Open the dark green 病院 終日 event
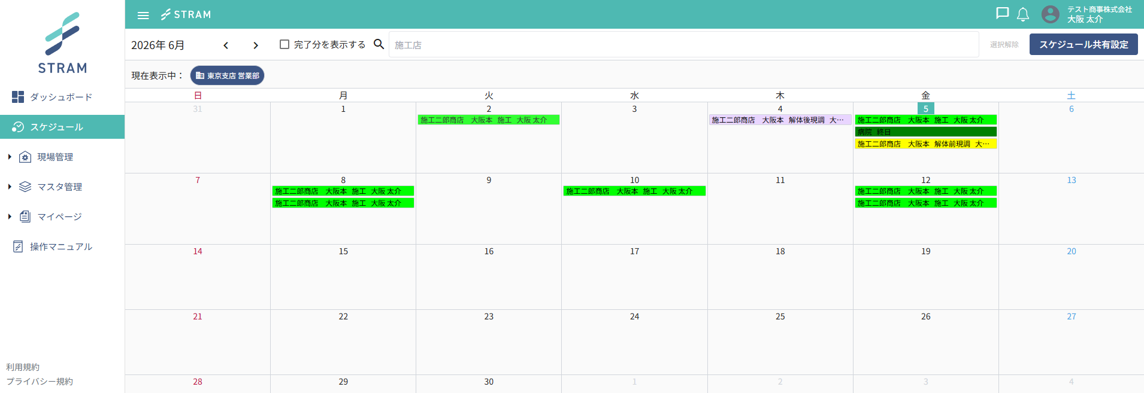This screenshot has width=1144, height=393. click(926, 132)
